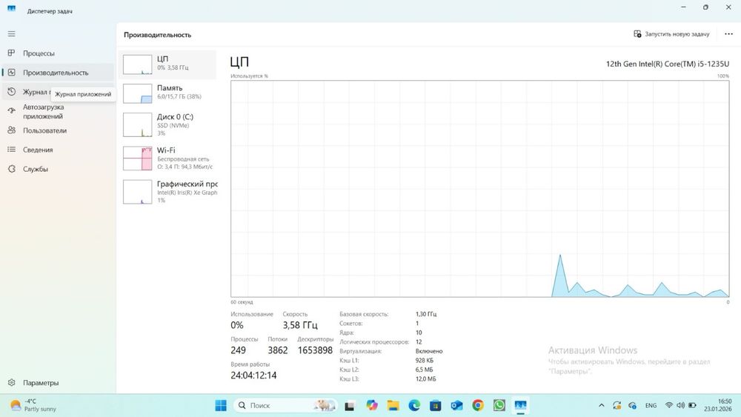Image resolution: width=741 pixels, height=417 pixels.
Task: Open the Процессы page
Action: click(58, 53)
